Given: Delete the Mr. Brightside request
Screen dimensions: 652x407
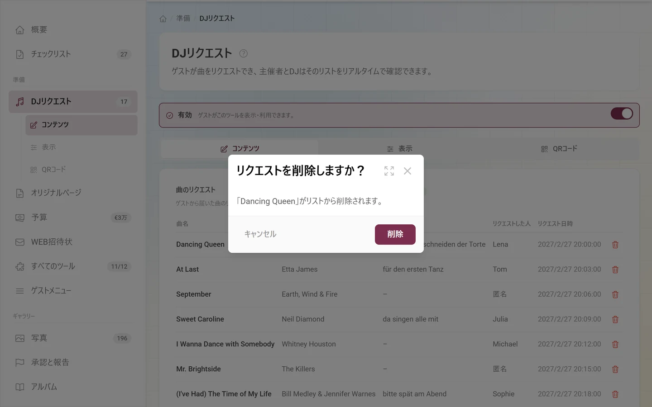Looking at the screenshot, I should click(615, 369).
